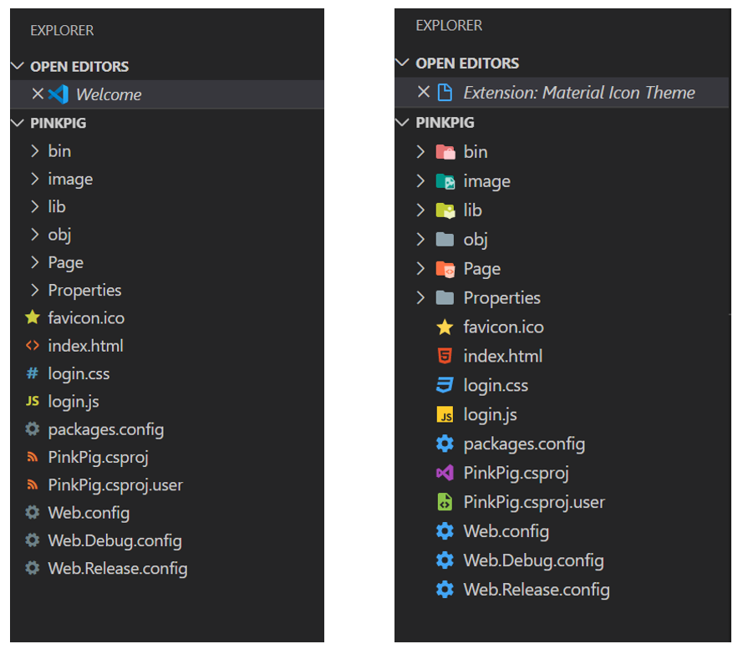
Task: Close the Material Icon Theme extension editor
Action: pos(423,92)
